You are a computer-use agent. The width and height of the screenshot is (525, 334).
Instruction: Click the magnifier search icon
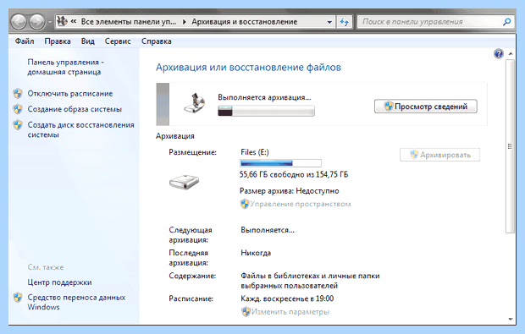[506, 22]
